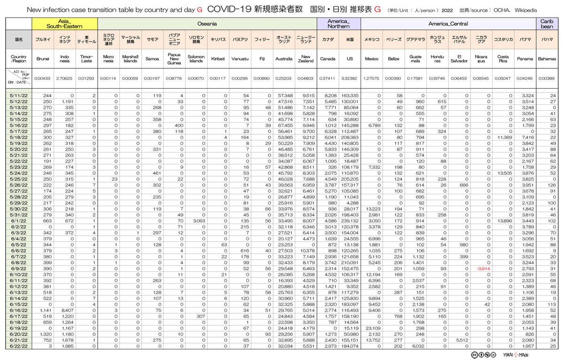Click the CC attribution person icon
Viewport: 564px width, 362px height.
point(481,354)
